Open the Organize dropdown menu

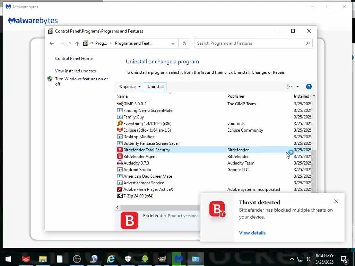[x=130, y=87]
